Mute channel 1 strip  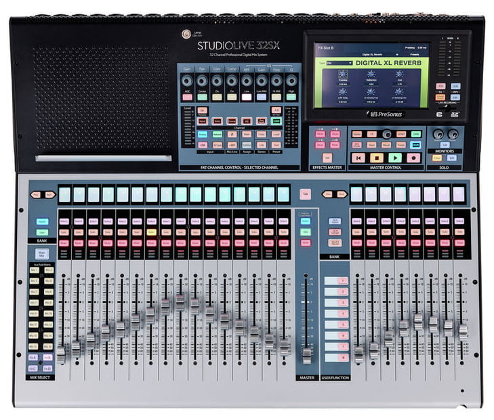(64, 243)
